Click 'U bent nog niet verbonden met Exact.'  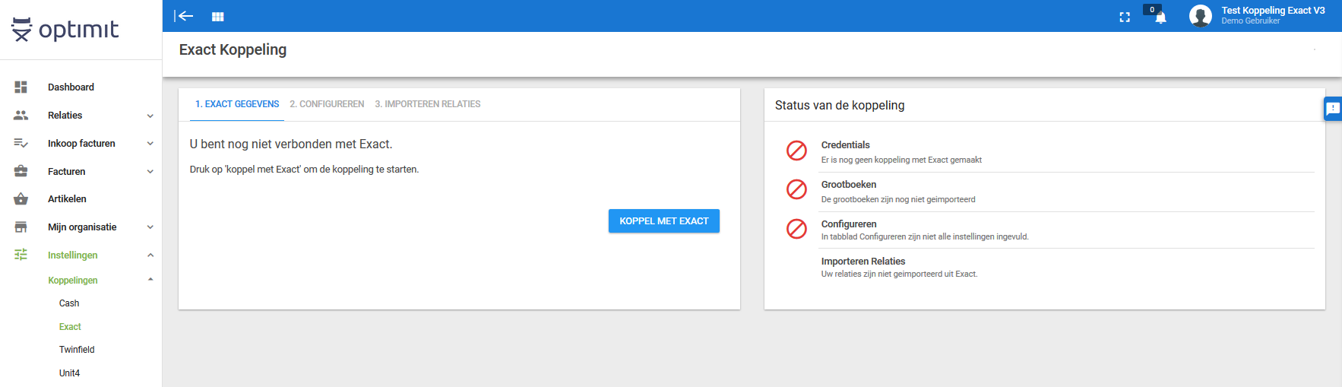click(x=291, y=144)
